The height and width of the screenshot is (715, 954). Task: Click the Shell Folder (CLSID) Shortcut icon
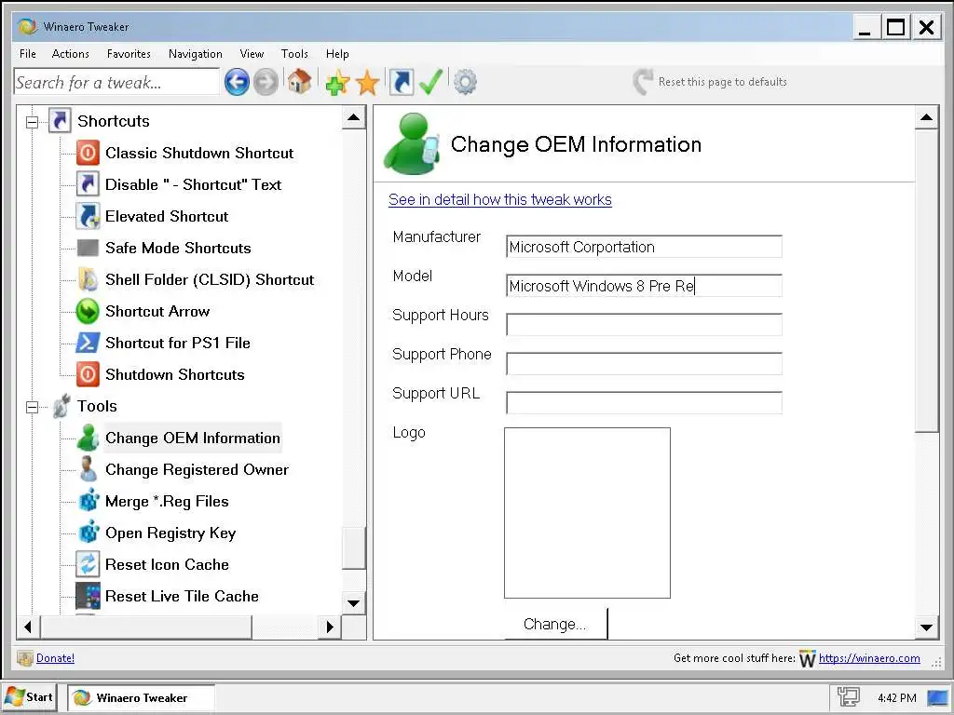88,279
